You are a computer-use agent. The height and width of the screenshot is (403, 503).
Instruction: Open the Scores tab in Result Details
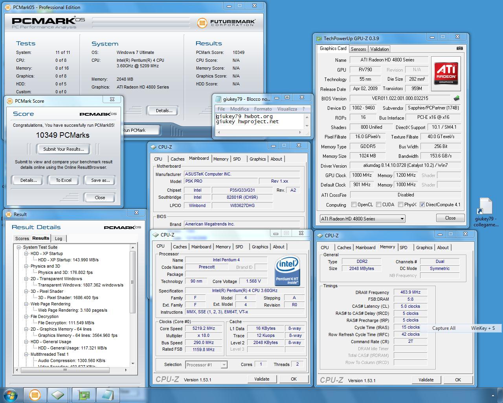click(x=22, y=238)
